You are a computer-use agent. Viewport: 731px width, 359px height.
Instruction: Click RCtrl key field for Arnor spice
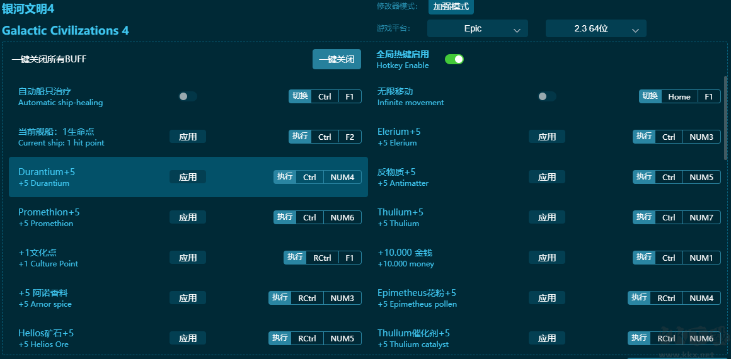pos(308,297)
